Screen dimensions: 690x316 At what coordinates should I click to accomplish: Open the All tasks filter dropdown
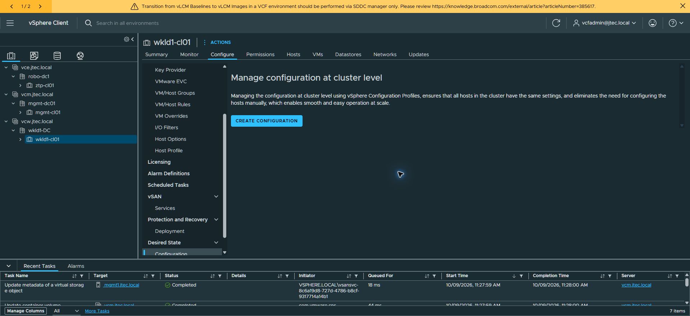pos(66,311)
